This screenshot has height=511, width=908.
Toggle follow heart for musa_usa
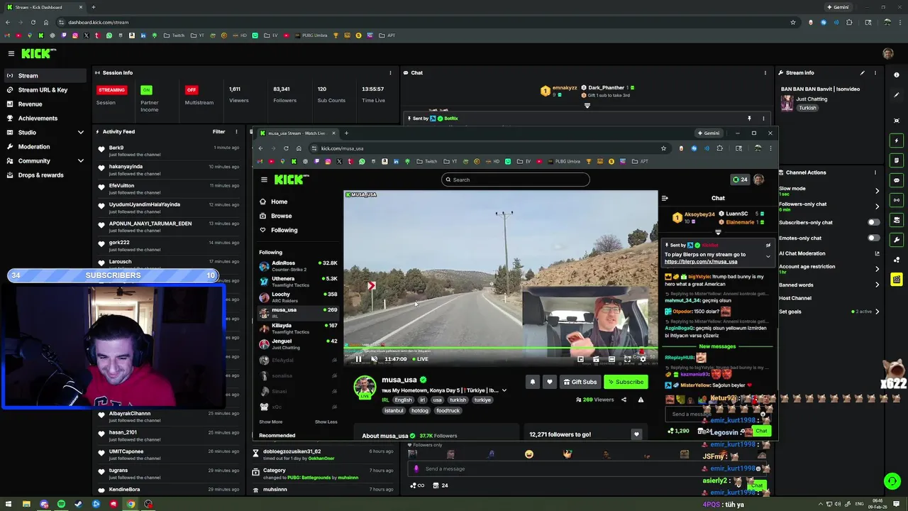pos(549,382)
